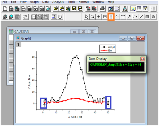Close the Data Display window
159x126 pixels.
coord(143,59)
